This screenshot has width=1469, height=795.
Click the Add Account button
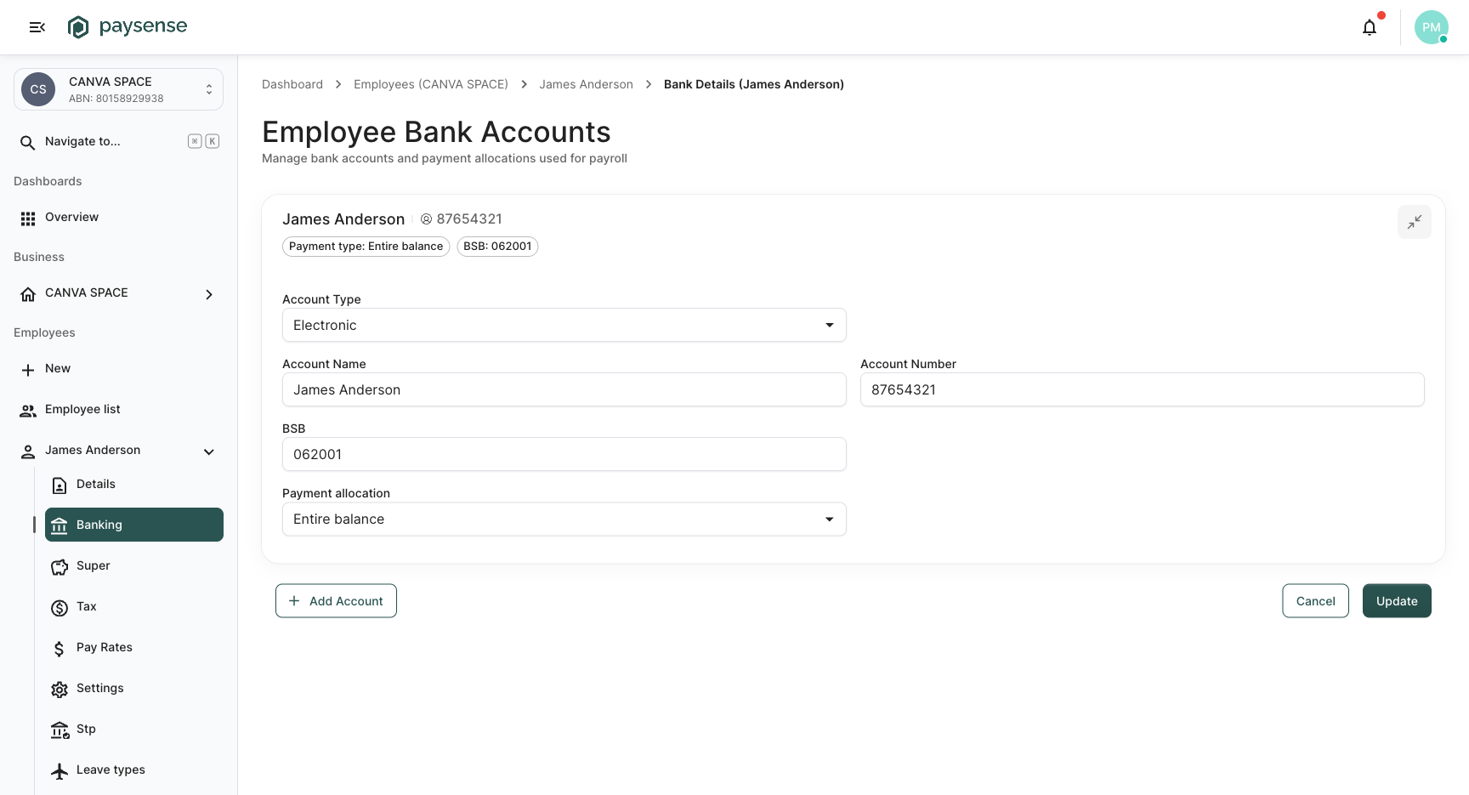pos(336,601)
